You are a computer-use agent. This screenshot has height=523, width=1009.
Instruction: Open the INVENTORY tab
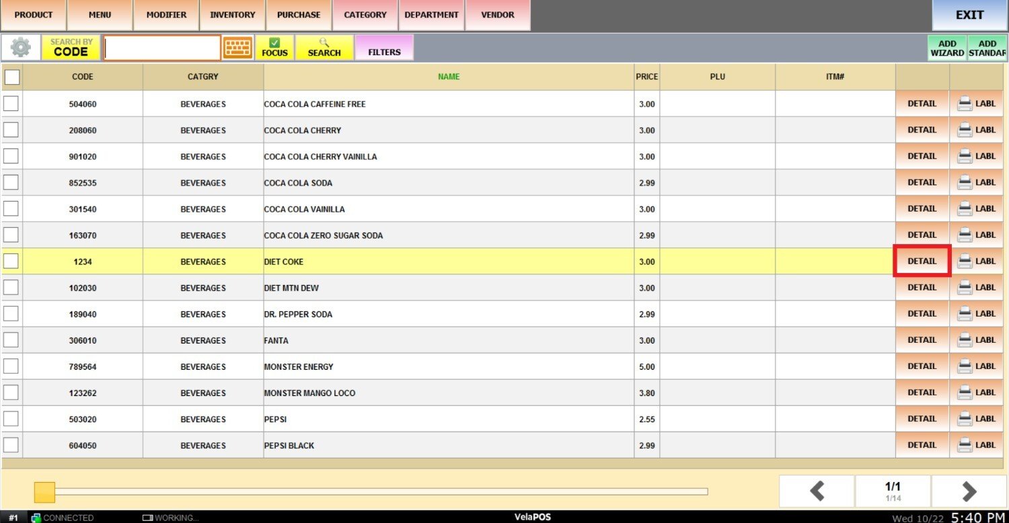point(232,15)
